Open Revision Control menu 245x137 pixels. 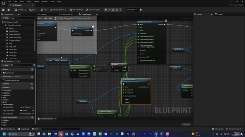click(x=234, y=129)
